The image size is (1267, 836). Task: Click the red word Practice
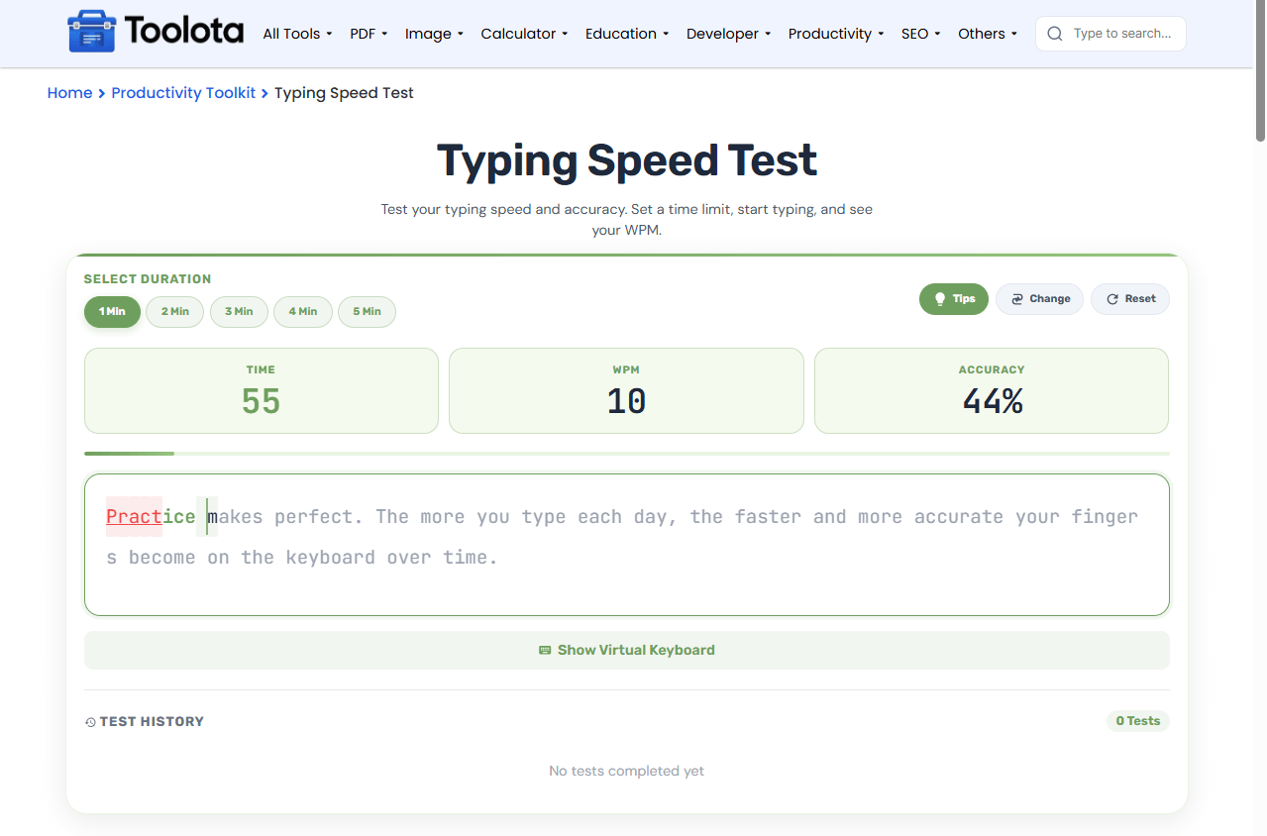coord(151,516)
